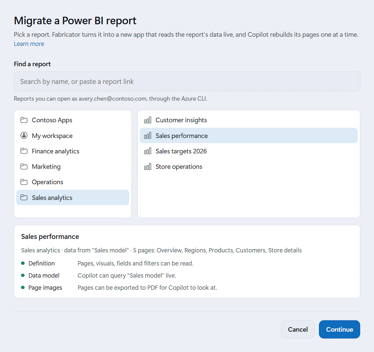This screenshot has height=352, width=374.
Task: Click the Sales performance report chart icon
Action: (148, 136)
